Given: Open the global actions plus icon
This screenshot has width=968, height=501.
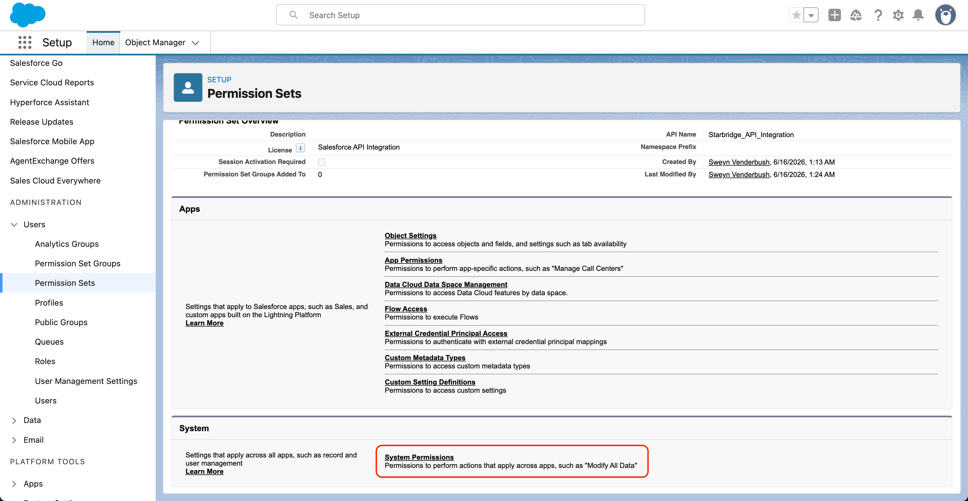Looking at the screenshot, I should [835, 15].
